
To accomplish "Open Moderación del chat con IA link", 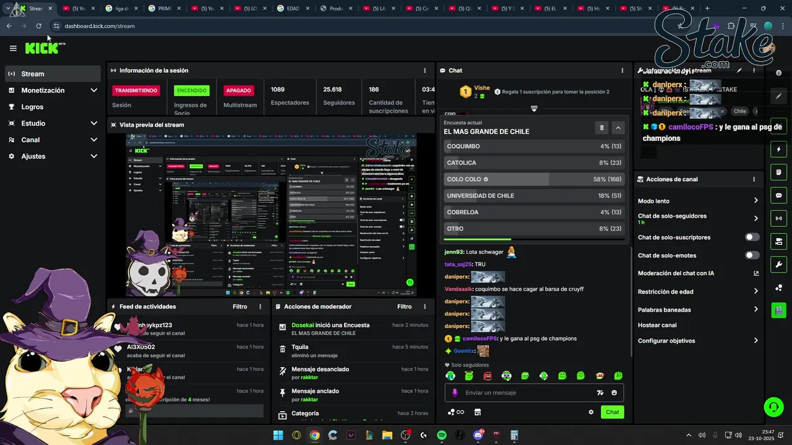I will coord(698,273).
